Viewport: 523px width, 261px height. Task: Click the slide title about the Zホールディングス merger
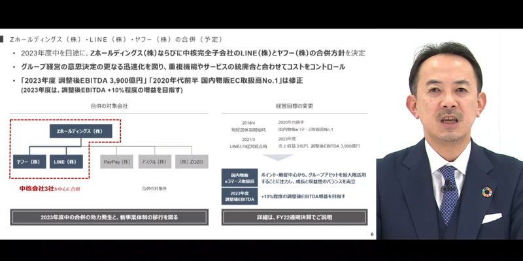[116, 39]
